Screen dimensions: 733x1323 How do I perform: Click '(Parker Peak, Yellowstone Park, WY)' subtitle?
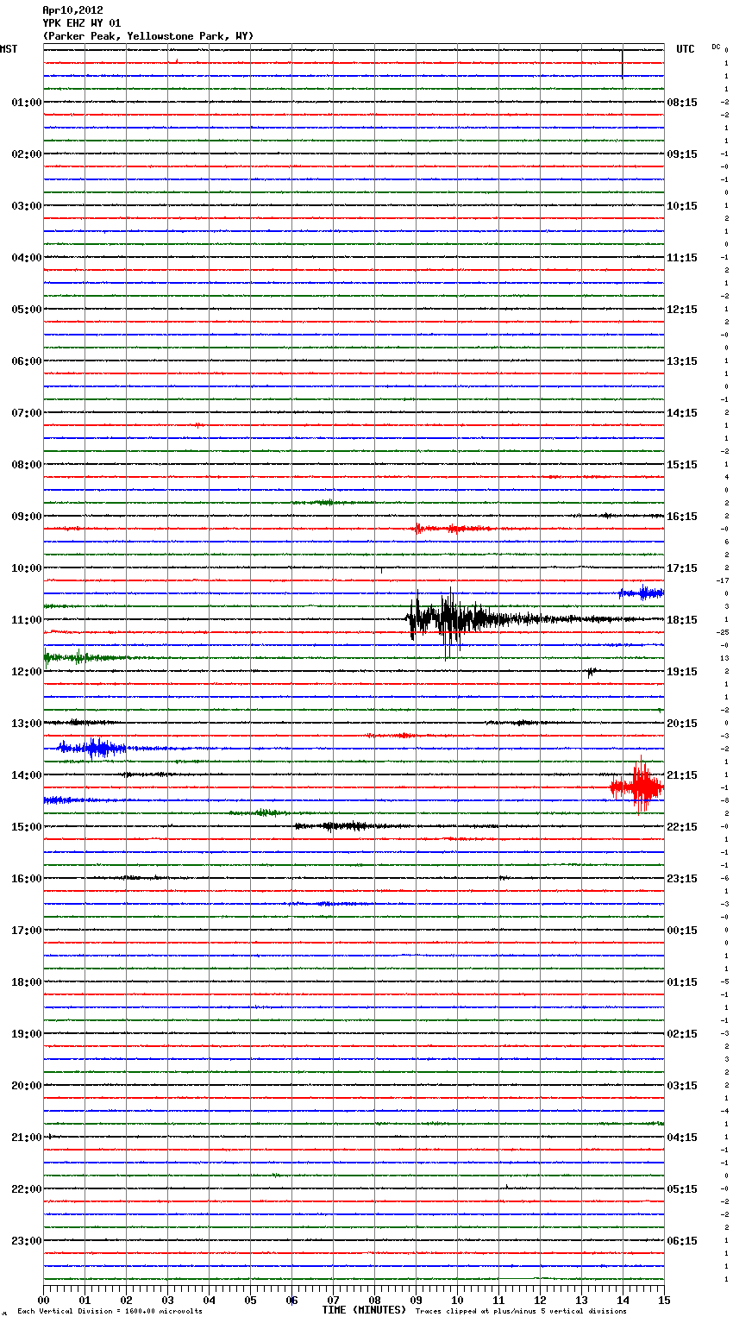coord(147,36)
